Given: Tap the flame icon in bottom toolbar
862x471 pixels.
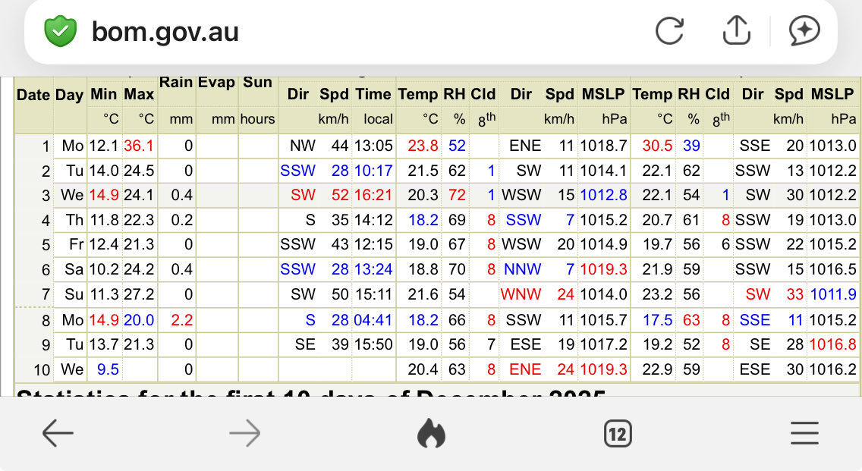Looking at the screenshot, I should (431, 432).
